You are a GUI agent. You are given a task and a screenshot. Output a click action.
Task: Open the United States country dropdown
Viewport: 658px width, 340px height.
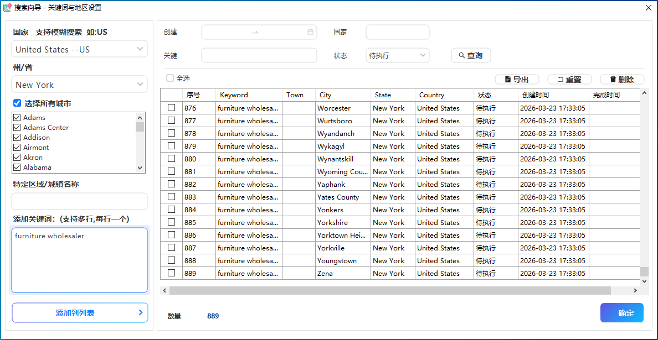click(79, 49)
